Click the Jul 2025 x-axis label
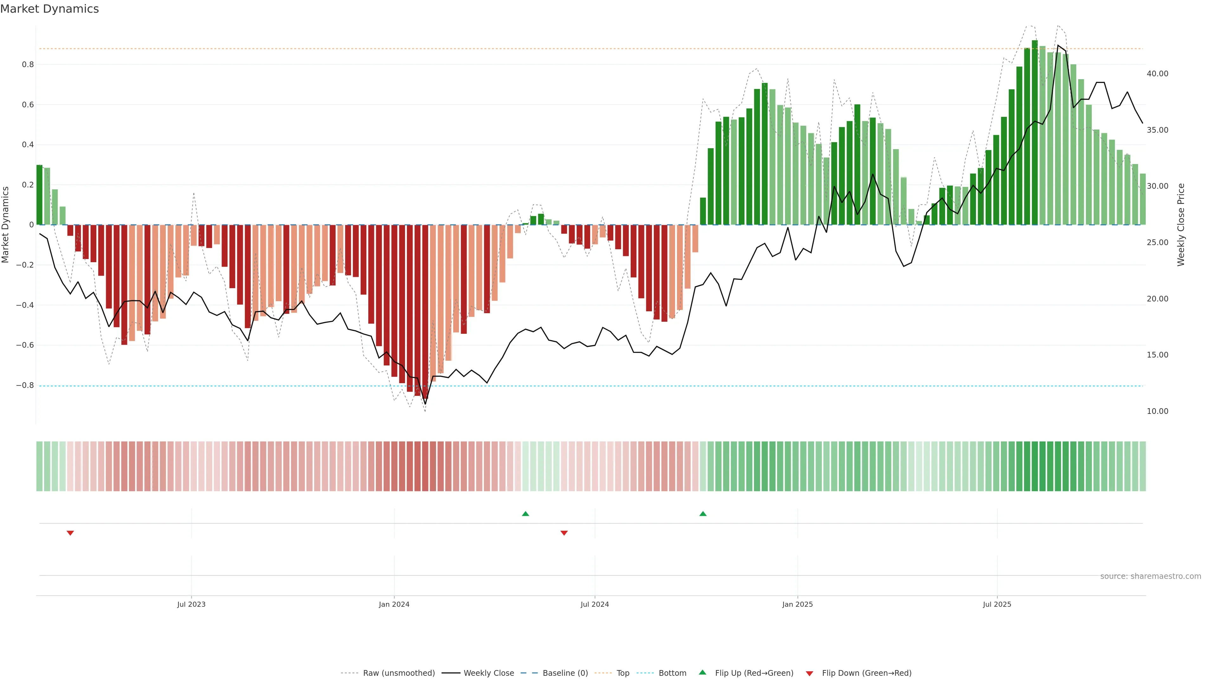 (x=997, y=604)
